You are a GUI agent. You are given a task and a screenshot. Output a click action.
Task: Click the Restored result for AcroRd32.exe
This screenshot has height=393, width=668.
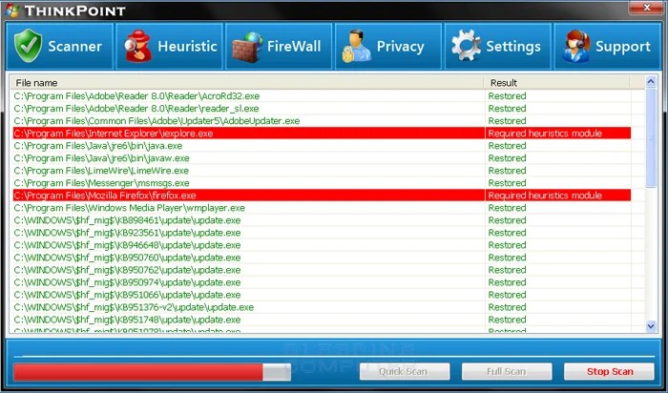click(507, 95)
